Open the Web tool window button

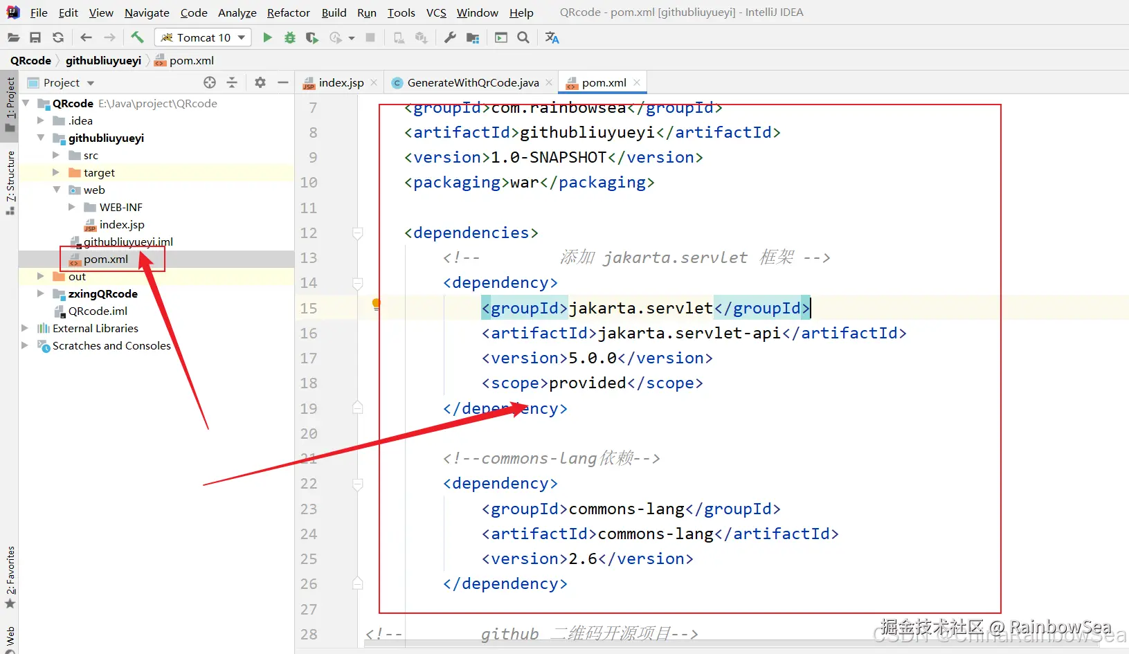(x=10, y=639)
